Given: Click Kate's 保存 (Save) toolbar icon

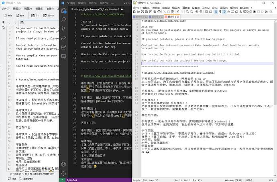Looking at the screenshot, I should 33,16.
